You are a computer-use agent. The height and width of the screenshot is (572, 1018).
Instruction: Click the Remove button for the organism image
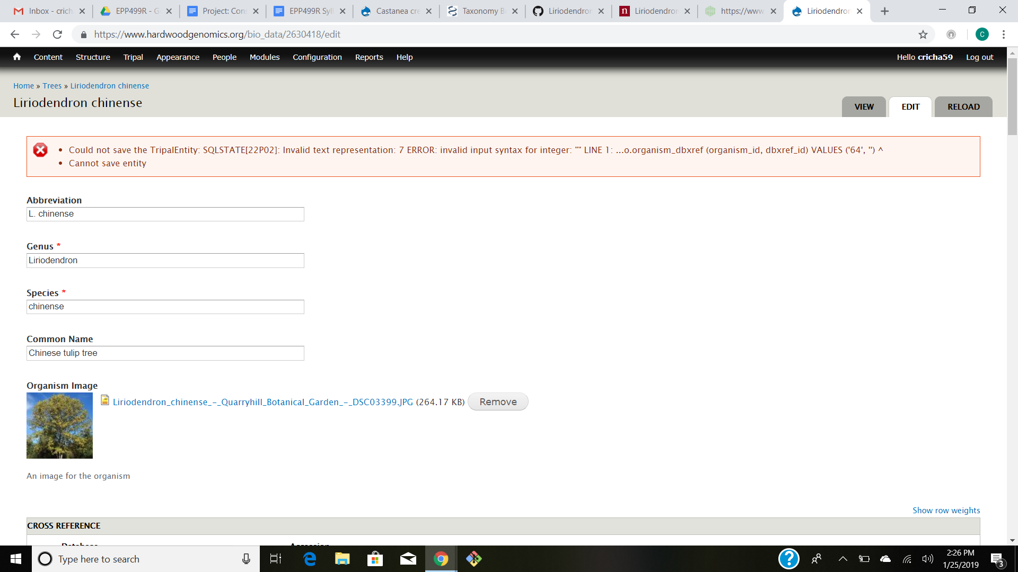click(497, 401)
